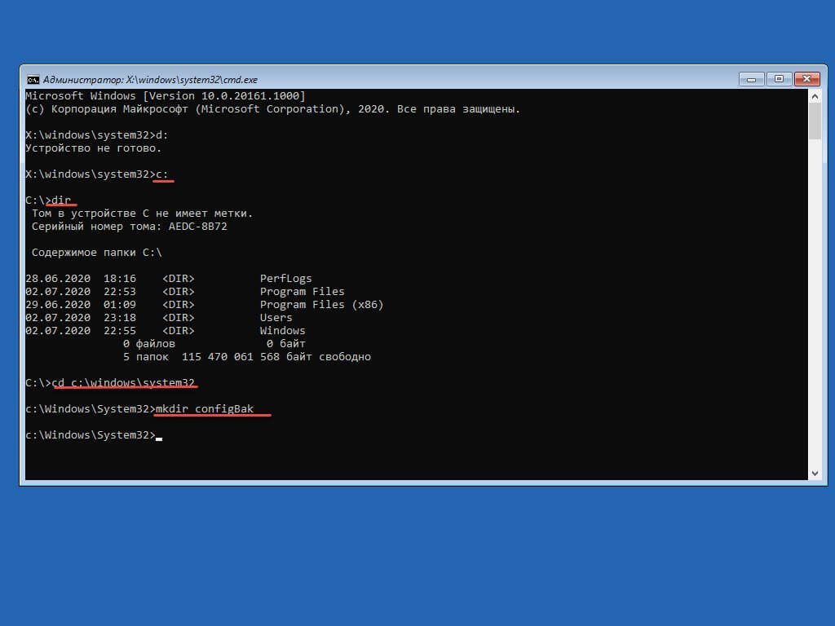This screenshot has width=835, height=626.
Task: Click the vertical scrollbar thumb
Action: [815, 121]
